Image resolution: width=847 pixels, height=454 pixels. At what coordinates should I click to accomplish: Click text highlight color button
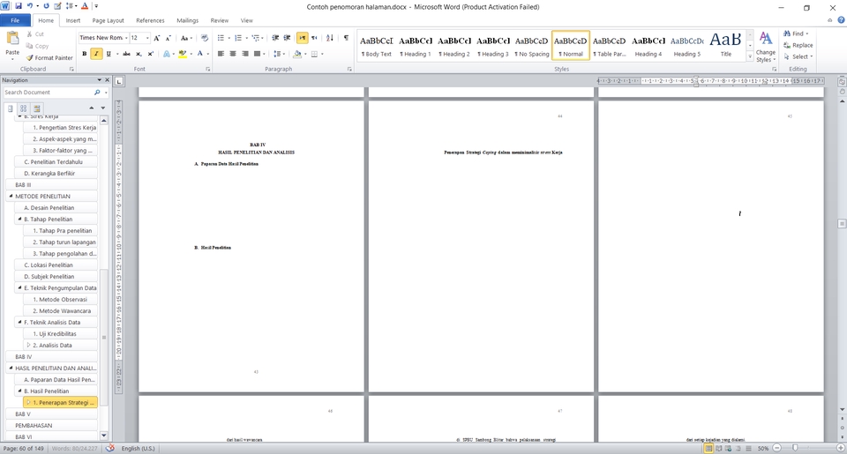click(183, 54)
